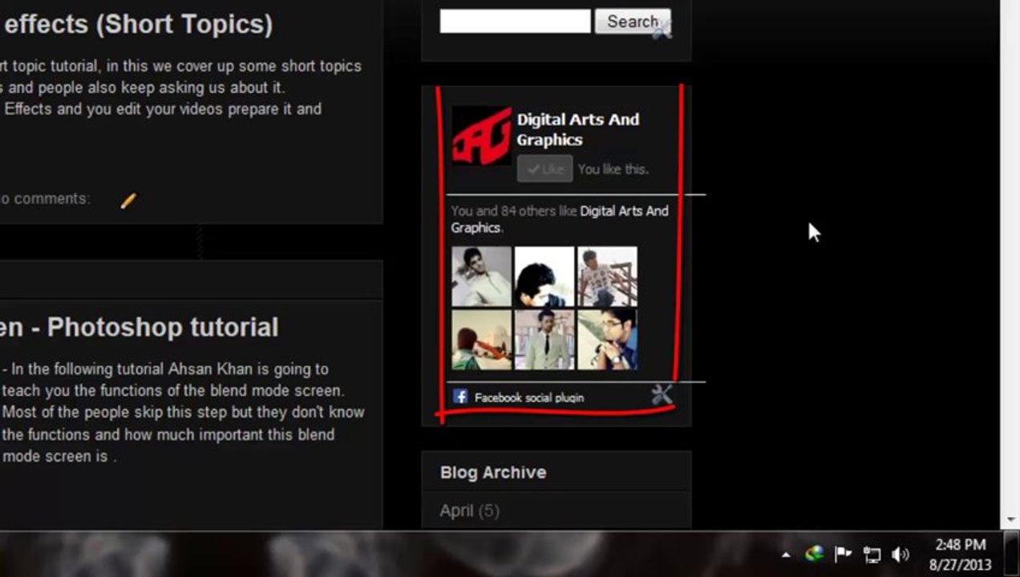This screenshot has width=1020, height=577.
Task: Open the bottom-row fan photo with blue shirt
Action: pyautogui.click(x=607, y=340)
